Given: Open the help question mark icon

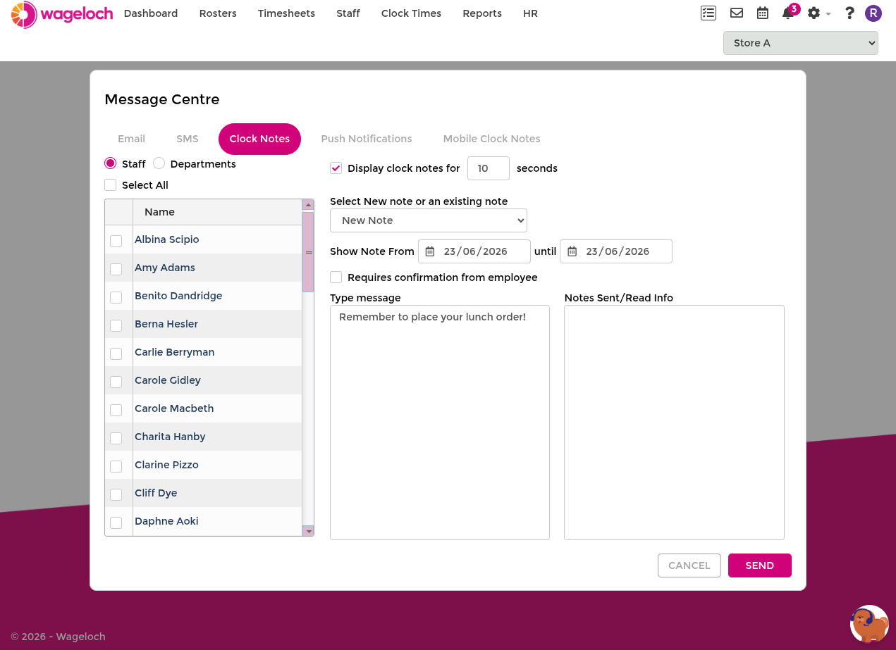Looking at the screenshot, I should click(849, 13).
